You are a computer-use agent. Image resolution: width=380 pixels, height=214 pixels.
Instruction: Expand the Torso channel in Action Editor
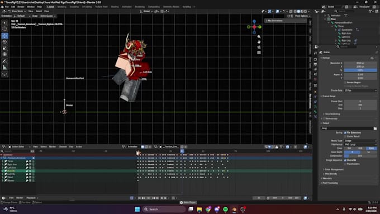pos(2,161)
